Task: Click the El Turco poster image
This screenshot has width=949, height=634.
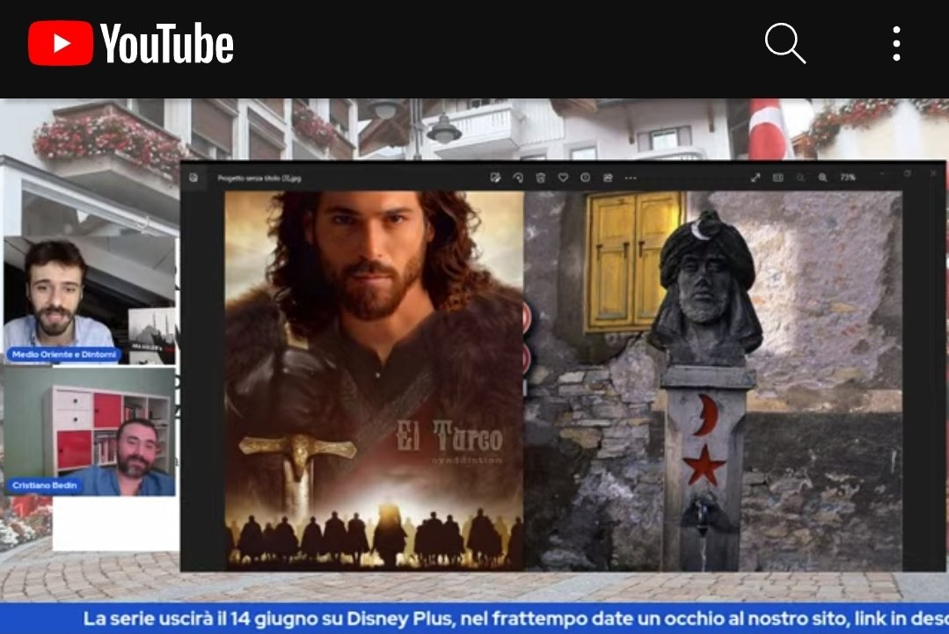Action: coord(374,381)
